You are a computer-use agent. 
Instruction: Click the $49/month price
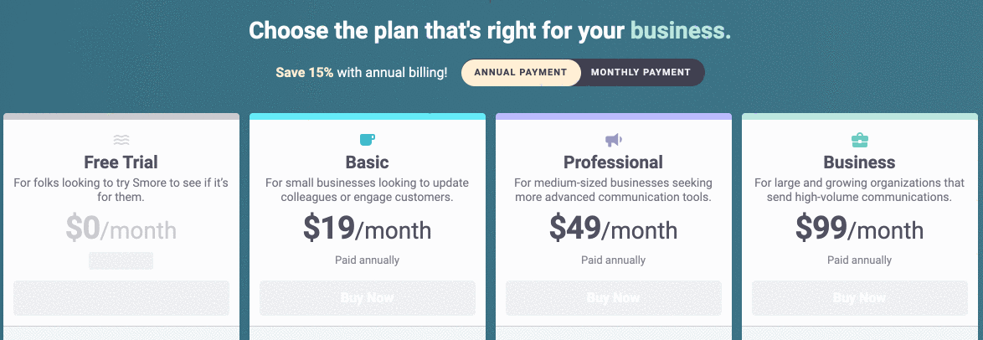coord(614,229)
